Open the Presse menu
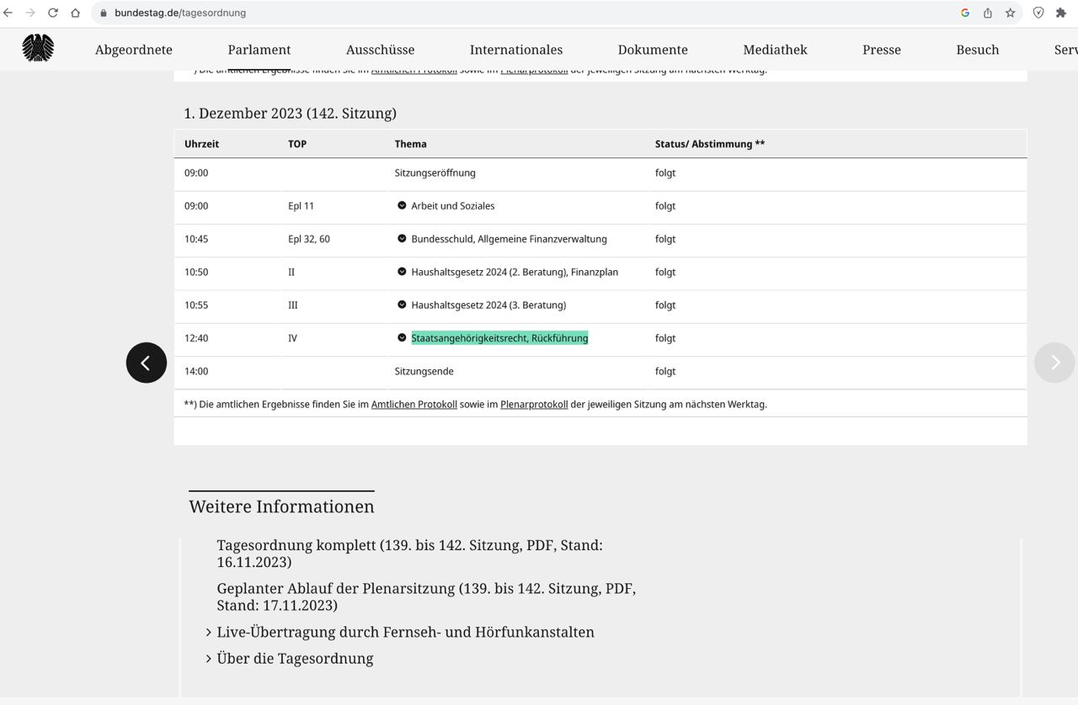1078x705 pixels. tap(882, 50)
